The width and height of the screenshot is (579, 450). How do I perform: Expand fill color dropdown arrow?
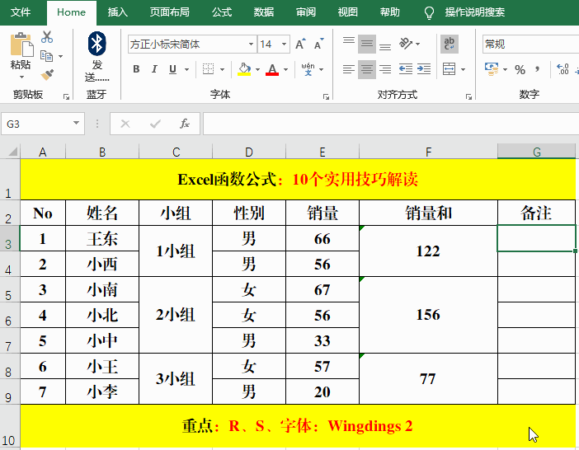click(x=257, y=69)
